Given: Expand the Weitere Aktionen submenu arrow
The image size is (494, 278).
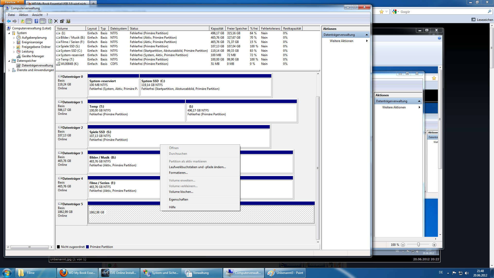Looking at the screenshot, I should pos(367,41).
